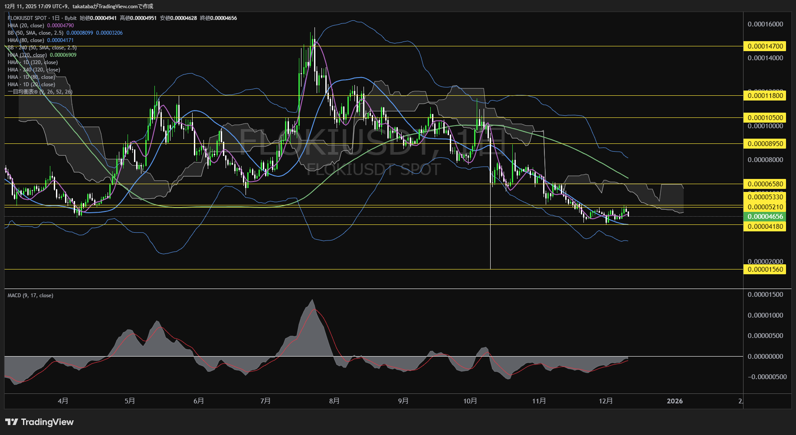Image resolution: width=796 pixels, height=435 pixels.
Task: Click the 0.00006580 yellow price label
Action: coord(765,184)
